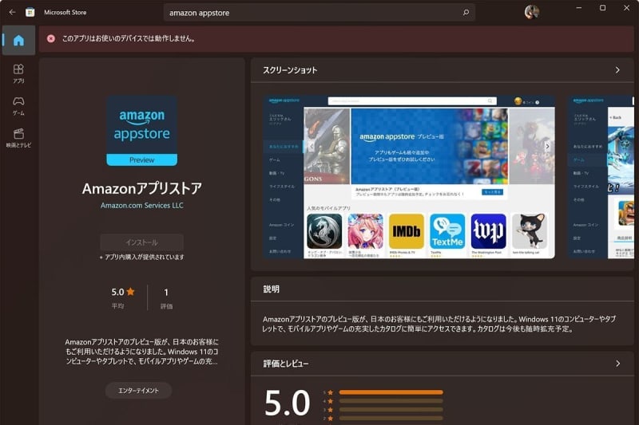Open the ゲーム section in sidebar
Image resolution: width=639 pixels, height=425 pixels.
[x=18, y=106]
